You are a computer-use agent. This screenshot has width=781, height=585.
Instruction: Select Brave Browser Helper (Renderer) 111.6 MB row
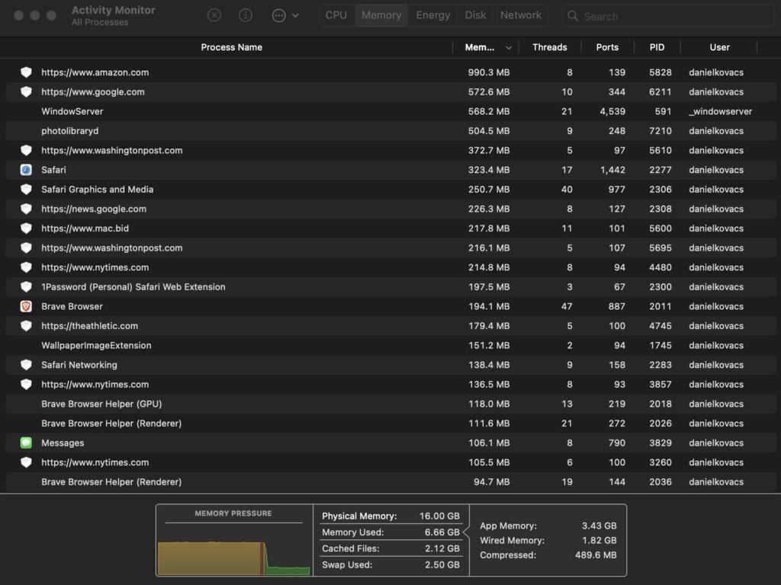click(x=391, y=424)
